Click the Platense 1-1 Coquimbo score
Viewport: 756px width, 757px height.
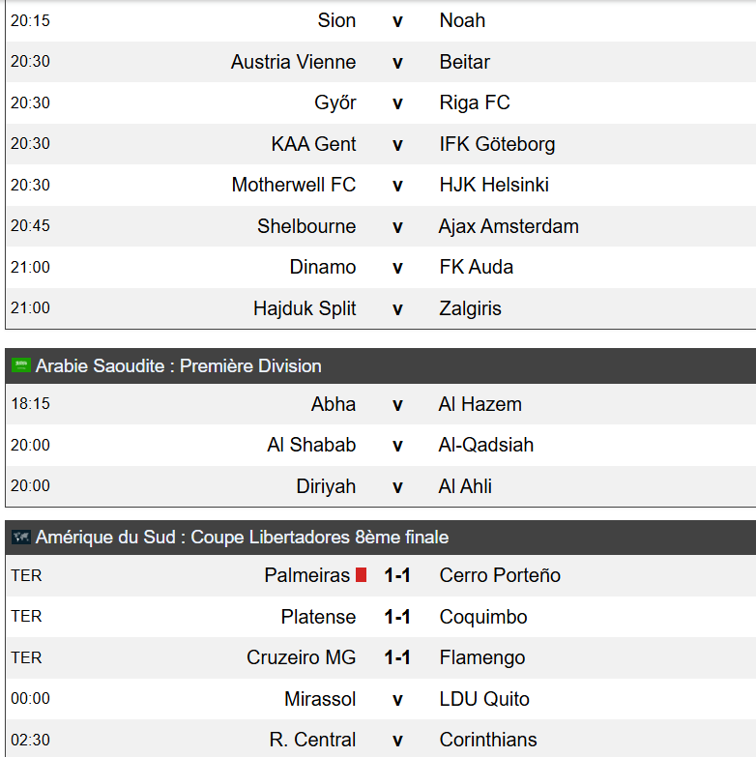397,617
